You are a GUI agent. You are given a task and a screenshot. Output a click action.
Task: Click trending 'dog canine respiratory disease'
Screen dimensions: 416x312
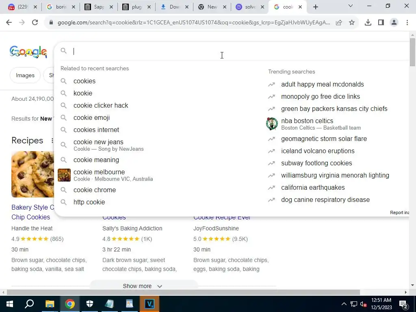[x=325, y=200]
